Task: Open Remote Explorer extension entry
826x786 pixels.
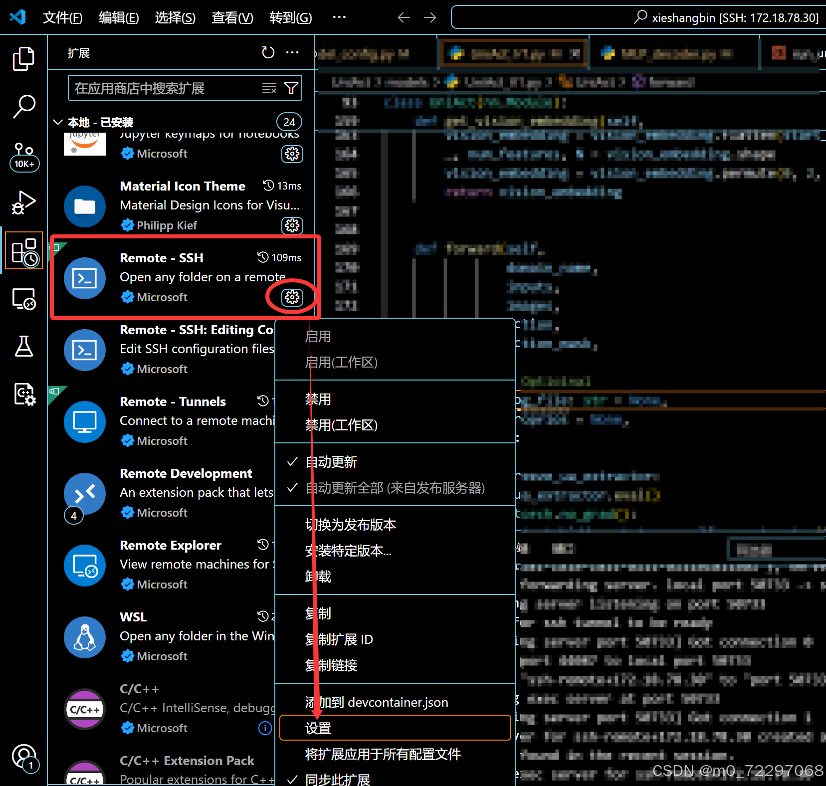Action: 162,566
